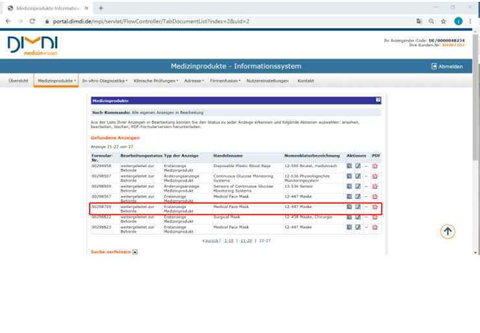Go to results page 11-20
The image size is (480, 333).
[246, 240]
